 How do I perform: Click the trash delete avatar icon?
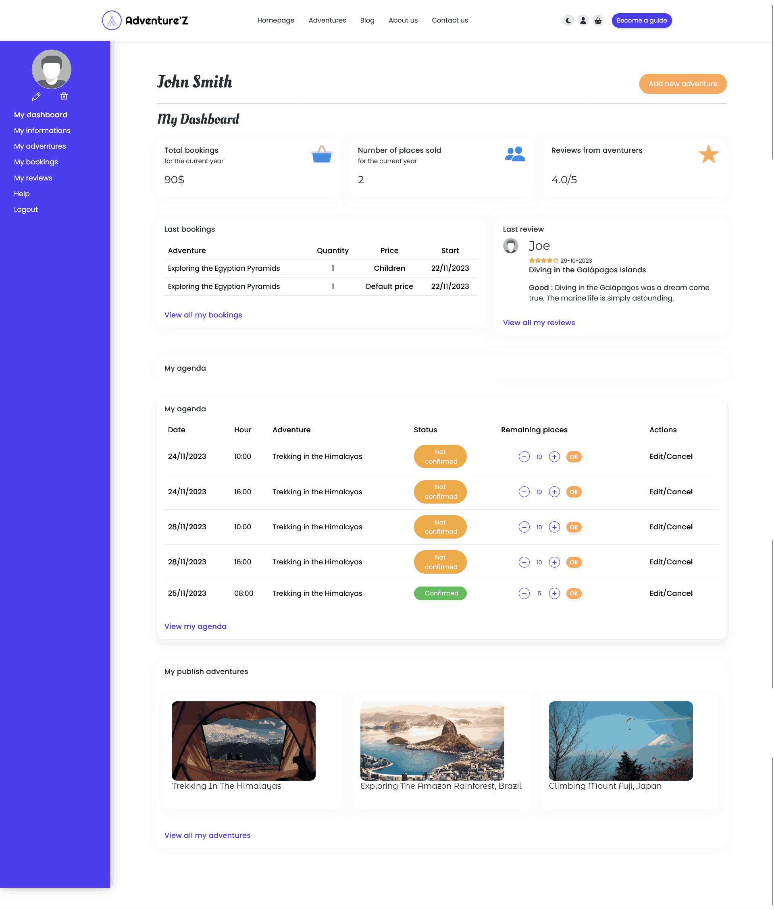click(x=64, y=96)
